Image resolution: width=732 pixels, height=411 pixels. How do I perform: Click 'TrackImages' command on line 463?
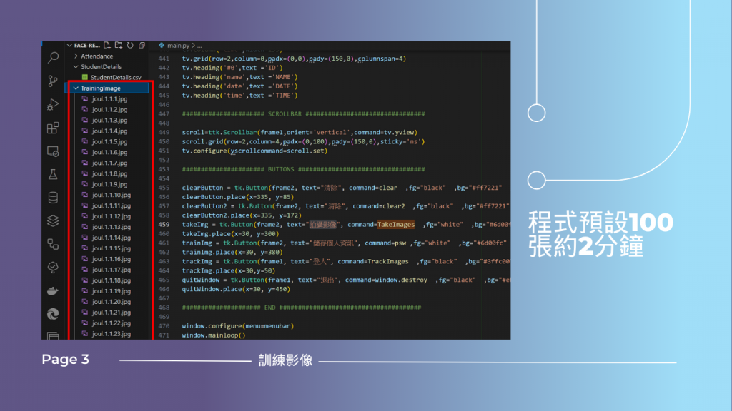(x=388, y=261)
